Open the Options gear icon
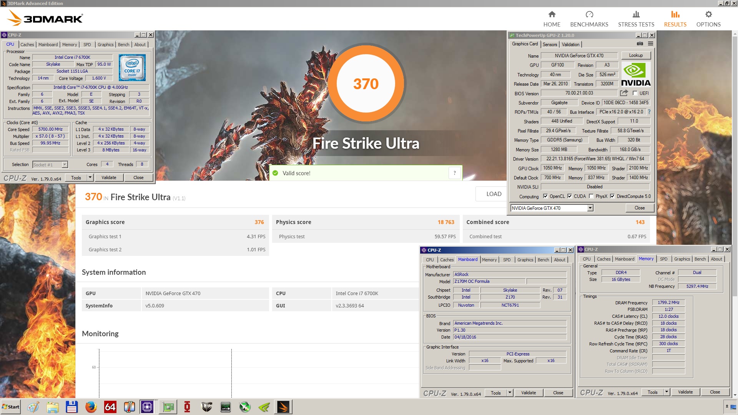Screen dimensions: 738x415 point(708,15)
